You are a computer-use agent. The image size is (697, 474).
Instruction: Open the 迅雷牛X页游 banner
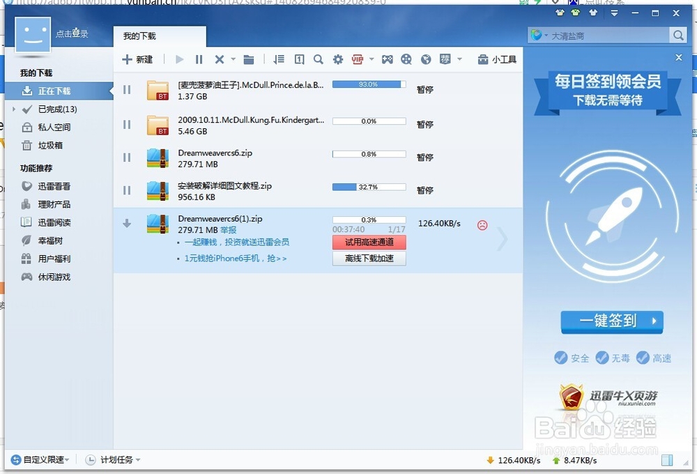(608, 396)
